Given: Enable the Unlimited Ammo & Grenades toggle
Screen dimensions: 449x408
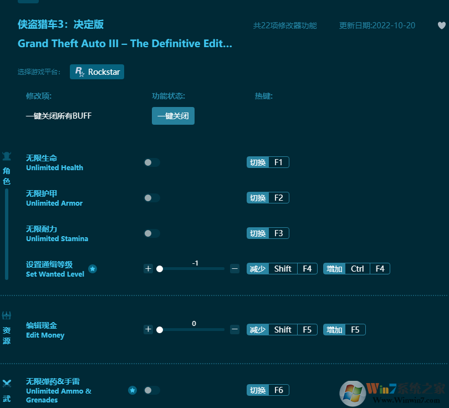Looking at the screenshot, I should coord(151,390).
